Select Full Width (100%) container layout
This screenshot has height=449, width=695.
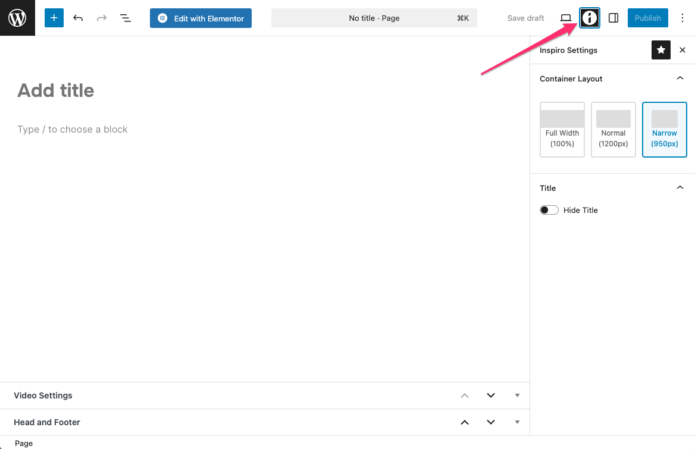tap(562, 130)
